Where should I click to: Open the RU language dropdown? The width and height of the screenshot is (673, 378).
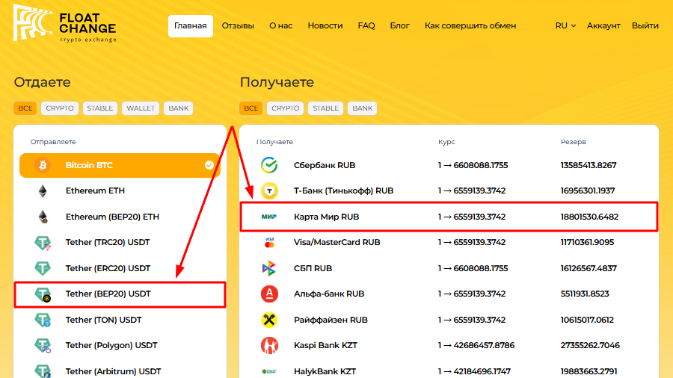coord(565,25)
